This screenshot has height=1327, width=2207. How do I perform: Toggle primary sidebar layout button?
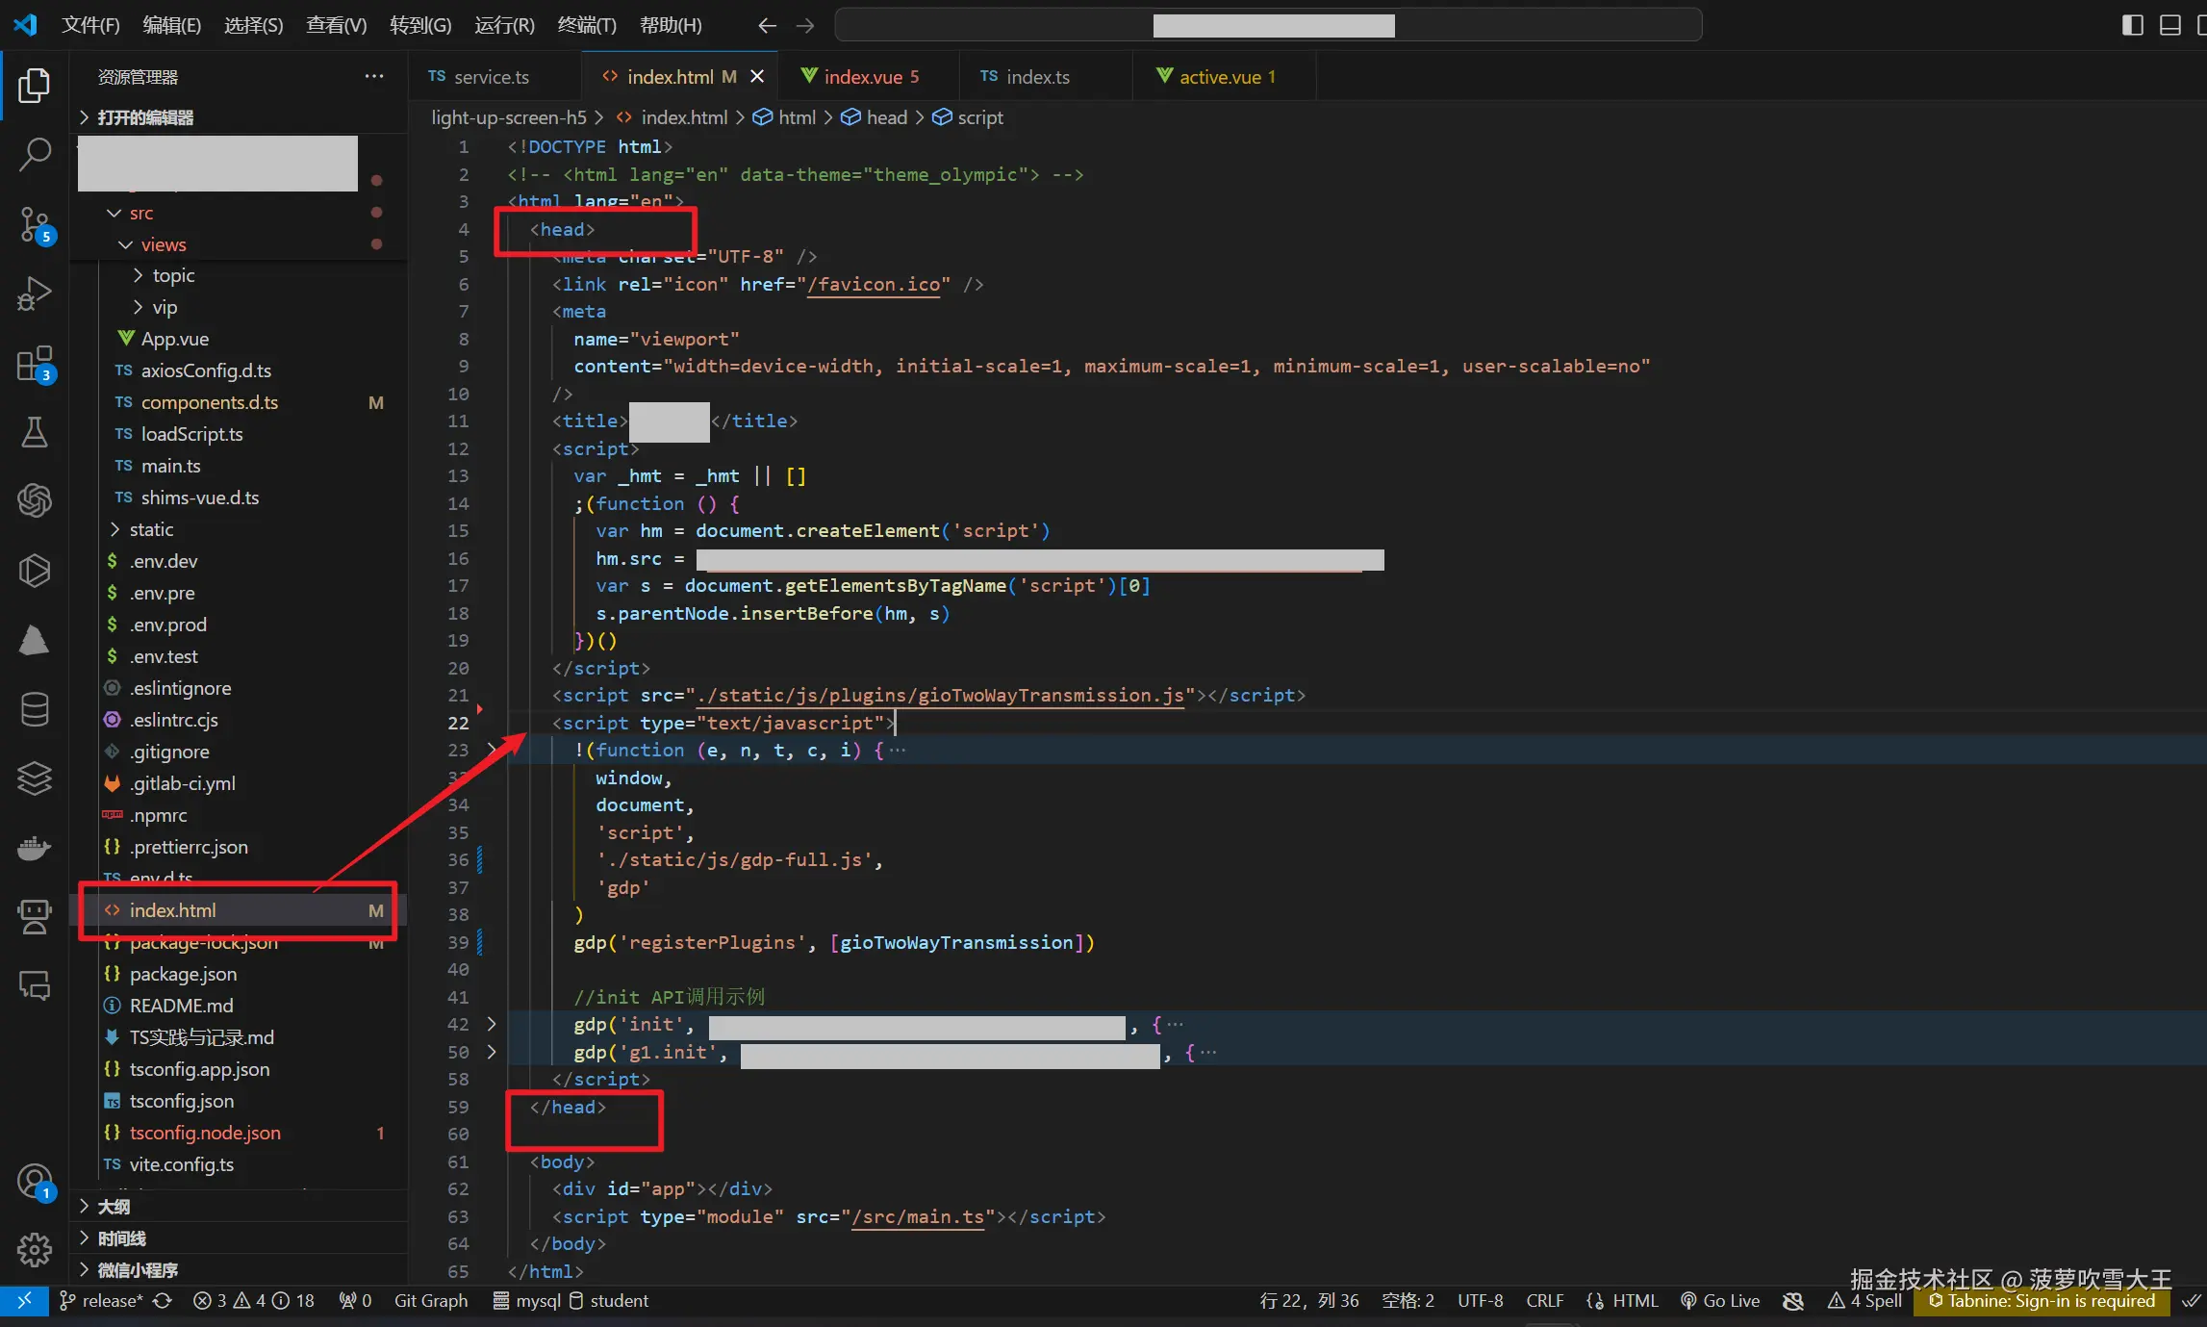(x=2132, y=25)
